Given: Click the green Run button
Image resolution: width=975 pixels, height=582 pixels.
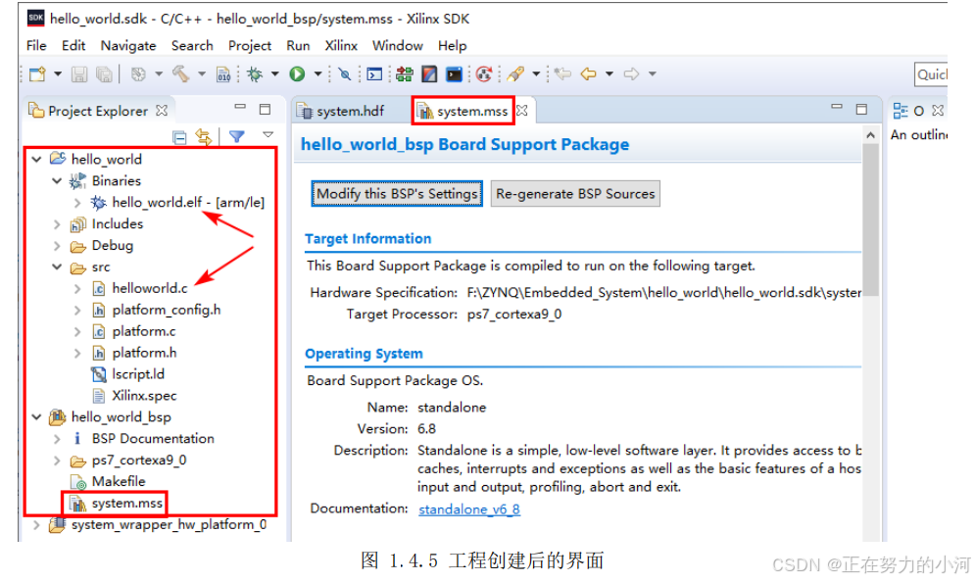Looking at the screenshot, I should [x=297, y=74].
